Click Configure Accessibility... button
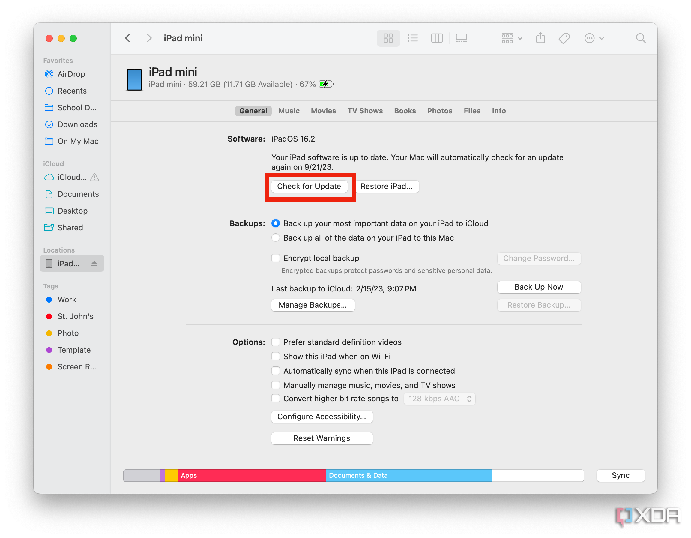This screenshot has height=538, width=691. click(x=322, y=417)
